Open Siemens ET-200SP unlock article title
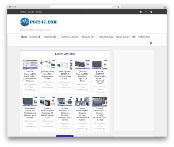174x147 pixels. 65,114
